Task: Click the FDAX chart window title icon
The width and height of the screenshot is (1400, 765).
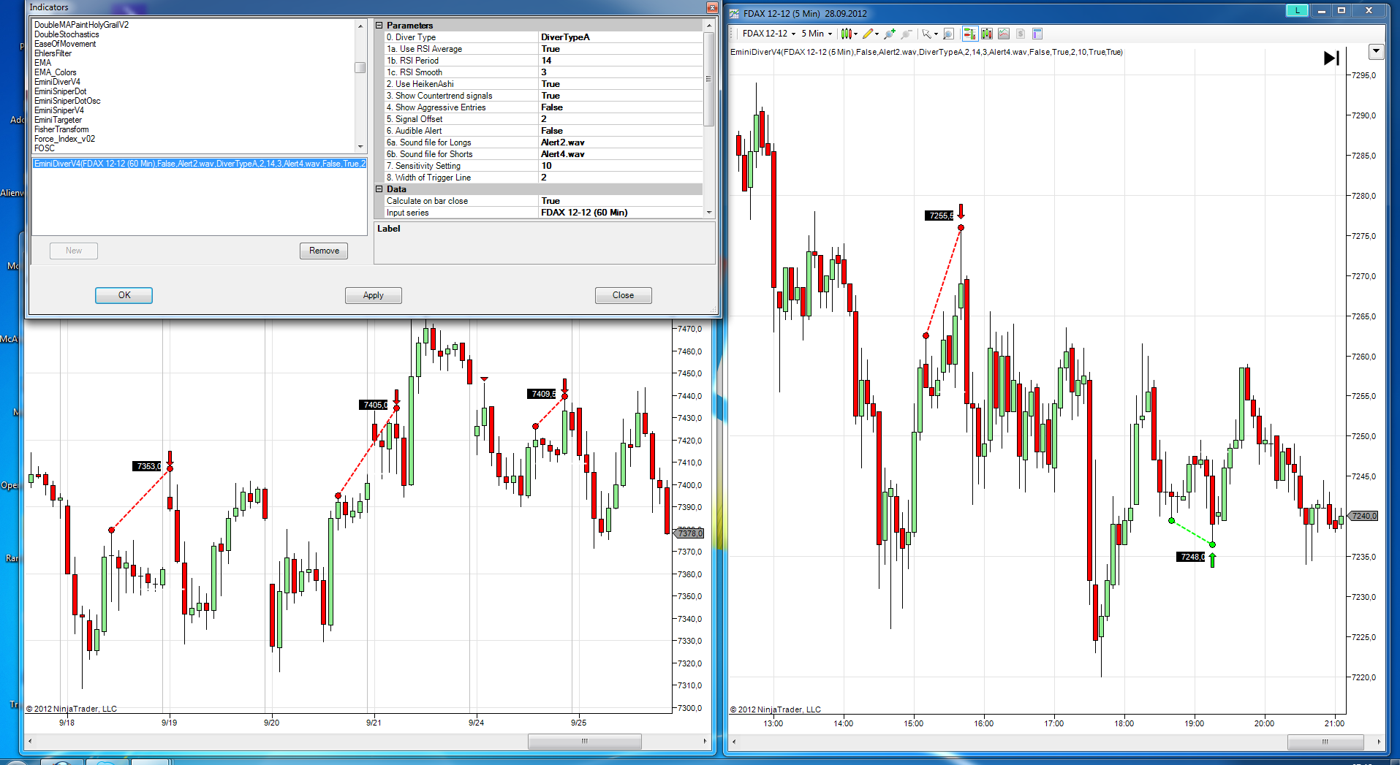Action: [x=735, y=13]
